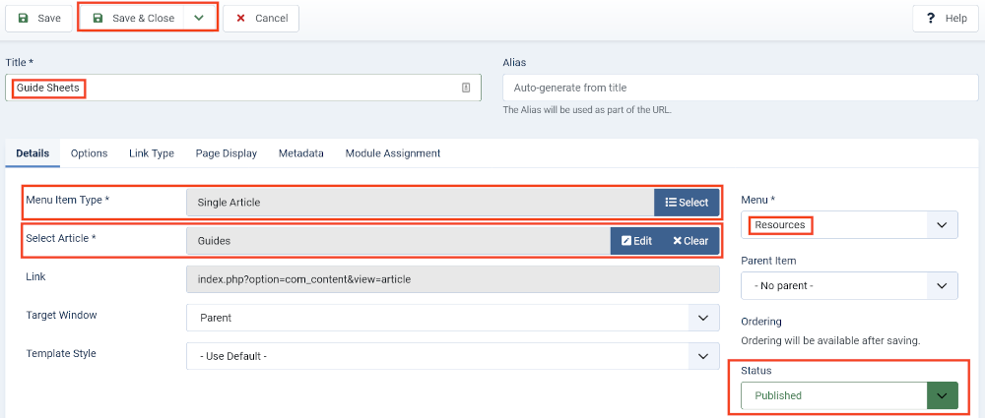Open the Link Type tab
This screenshot has width=985, height=418.
152,153
